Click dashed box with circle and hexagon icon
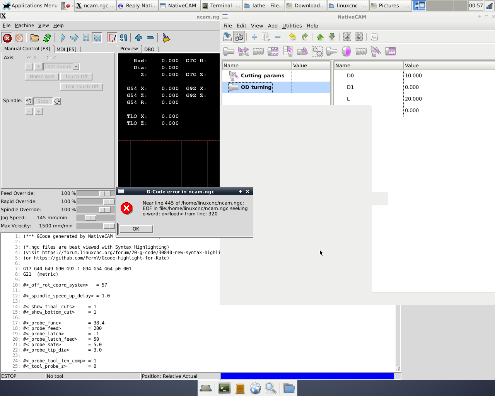This screenshot has width=495, height=396. pyautogui.click(x=317, y=51)
